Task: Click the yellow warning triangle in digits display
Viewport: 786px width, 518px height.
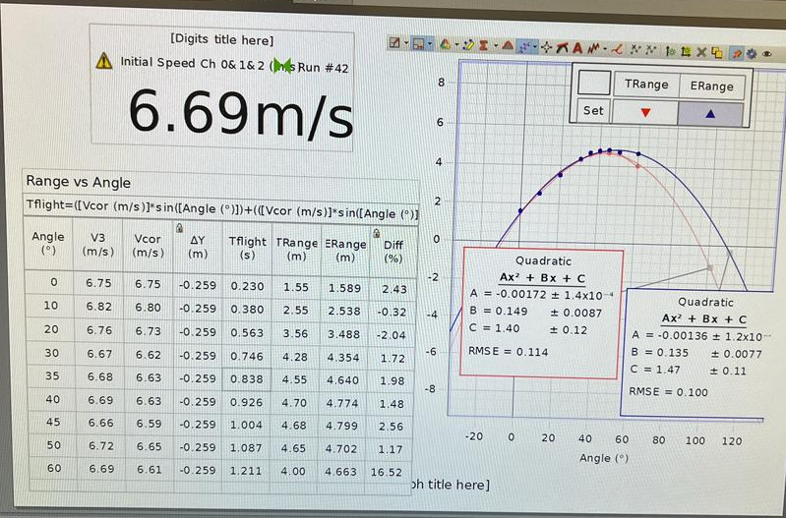Action: [103, 61]
